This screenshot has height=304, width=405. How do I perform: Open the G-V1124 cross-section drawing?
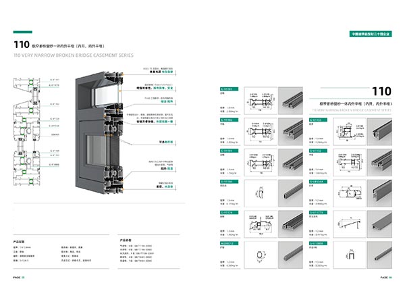point(261,224)
